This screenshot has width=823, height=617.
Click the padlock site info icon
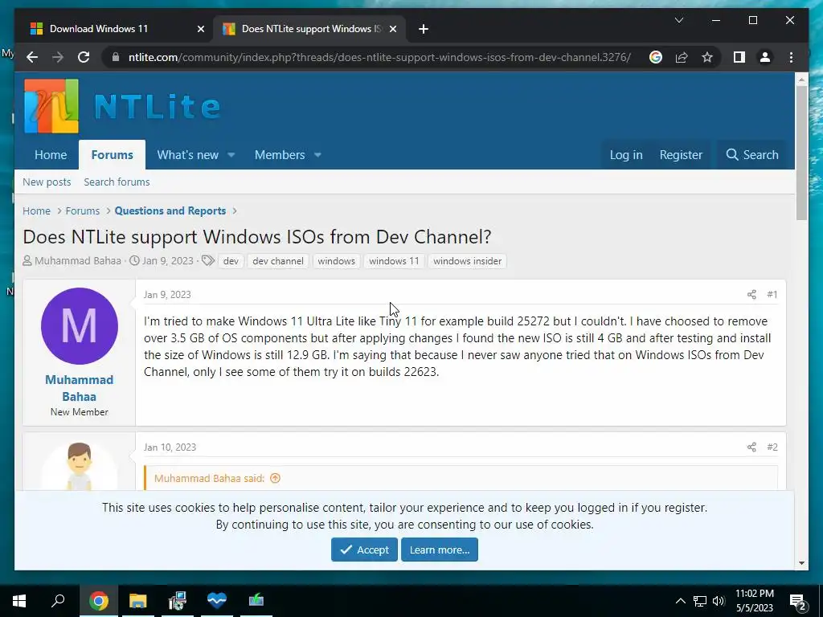(x=116, y=57)
